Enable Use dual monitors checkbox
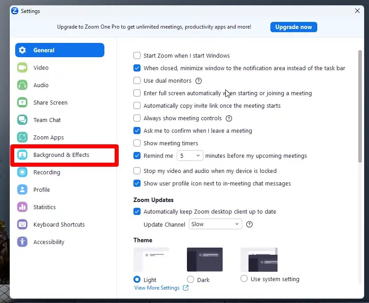This screenshot has height=303, width=369. (137, 80)
